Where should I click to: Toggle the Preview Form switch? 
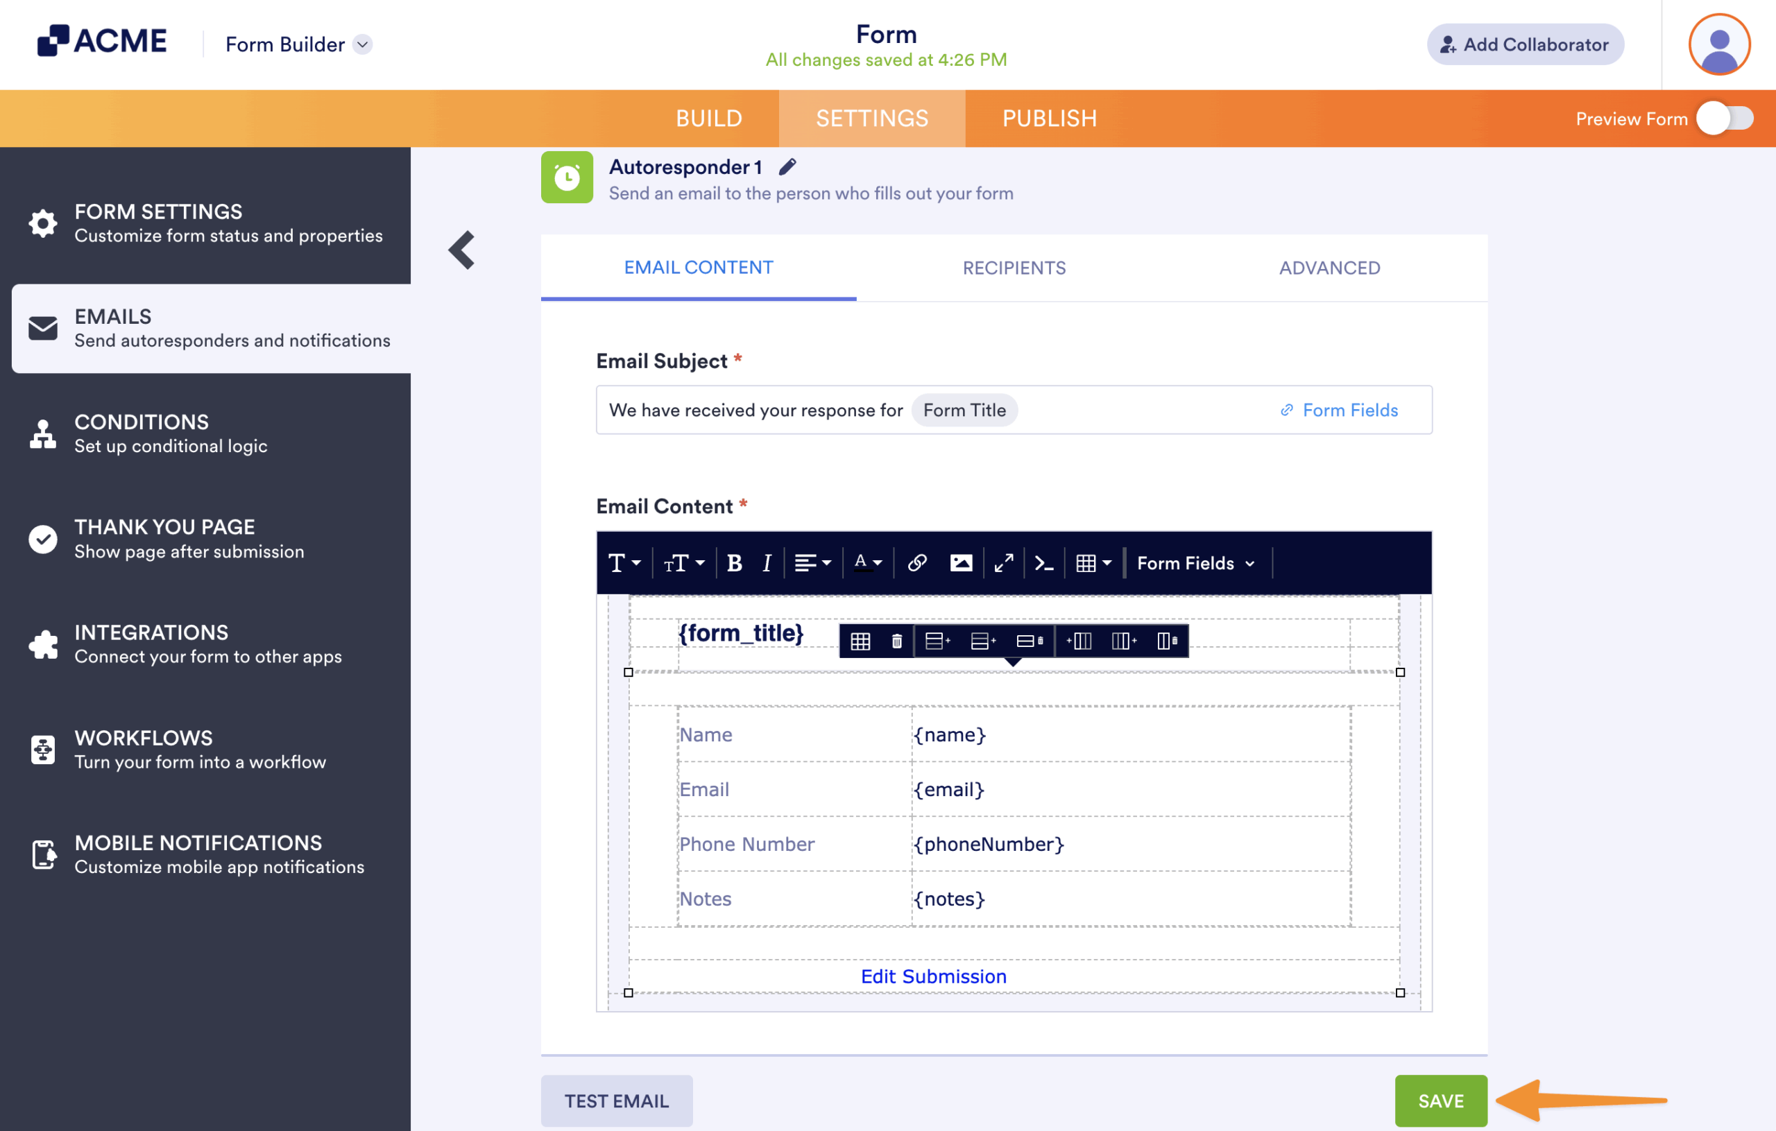(x=1725, y=119)
